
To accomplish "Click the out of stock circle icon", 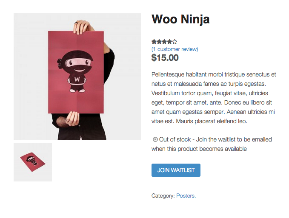I will point(155,139).
